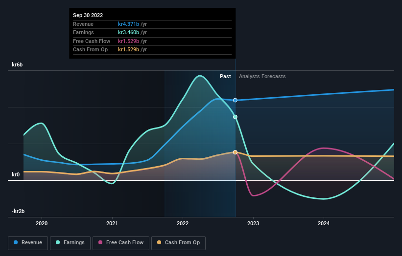This screenshot has height=256, width=402.
Task: Click the 2022 x-axis label
Action: click(183, 223)
